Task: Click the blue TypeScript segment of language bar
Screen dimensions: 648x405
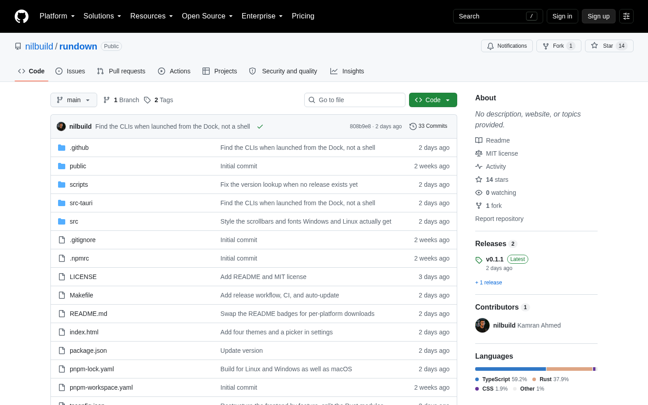Action: 510,369
